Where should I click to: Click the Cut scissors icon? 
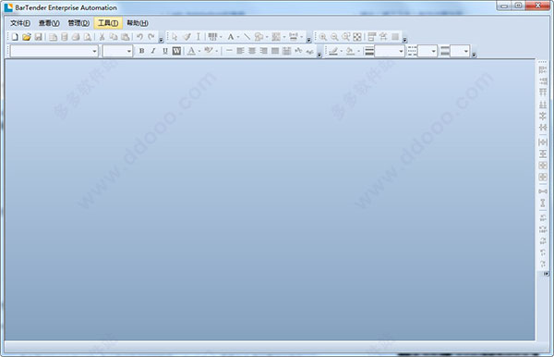[x=102, y=37]
